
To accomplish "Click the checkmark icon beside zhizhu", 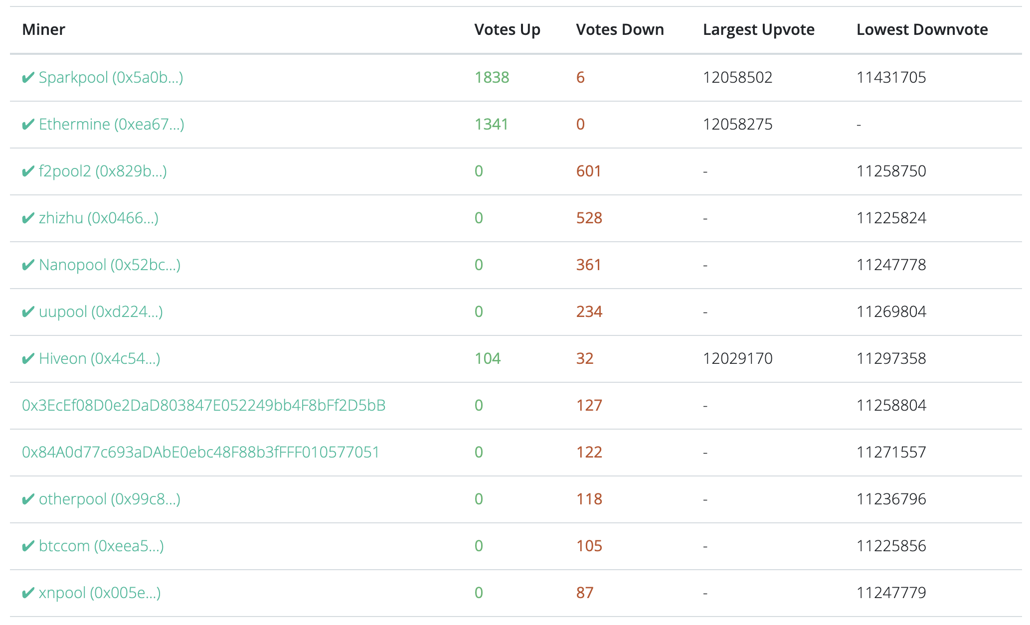I will [28, 218].
